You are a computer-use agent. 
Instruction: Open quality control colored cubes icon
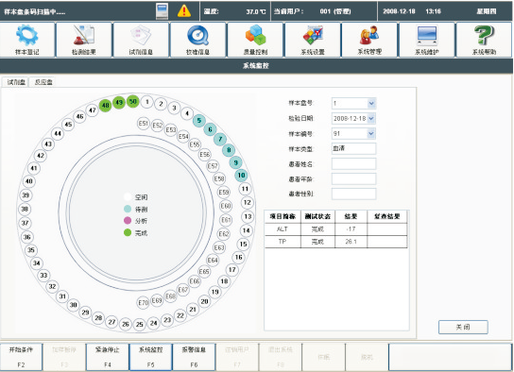[255, 40]
